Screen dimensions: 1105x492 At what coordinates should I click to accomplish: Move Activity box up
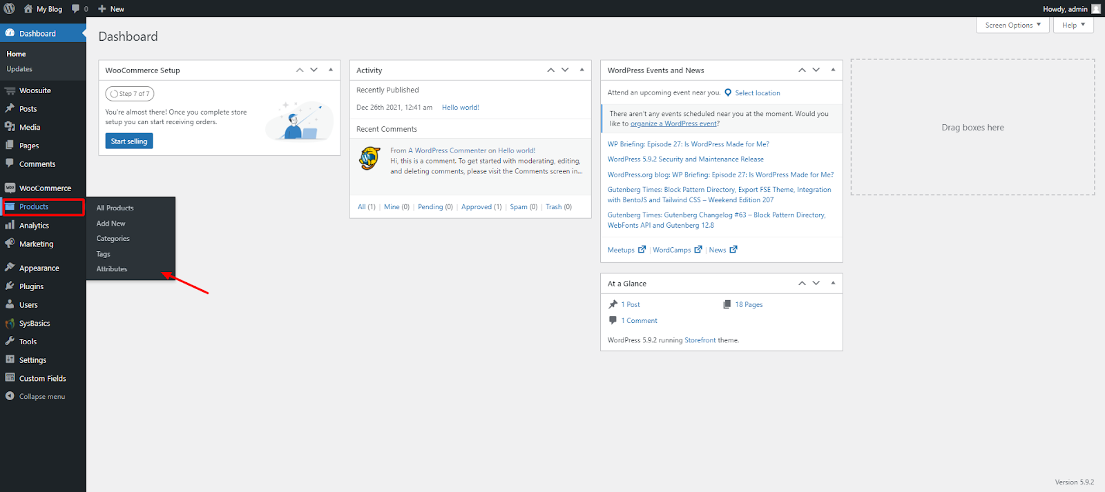click(x=551, y=70)
